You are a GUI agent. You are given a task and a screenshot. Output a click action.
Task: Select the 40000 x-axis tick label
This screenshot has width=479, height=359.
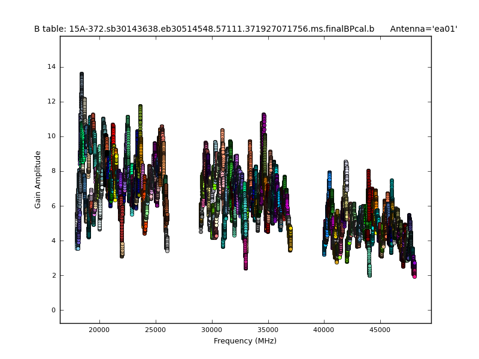tap(324, 329)
